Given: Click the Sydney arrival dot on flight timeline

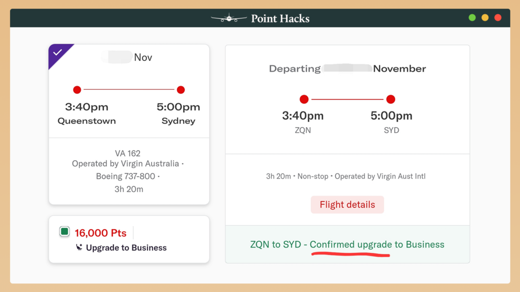Looking at the screenshot, I should 181,90.
